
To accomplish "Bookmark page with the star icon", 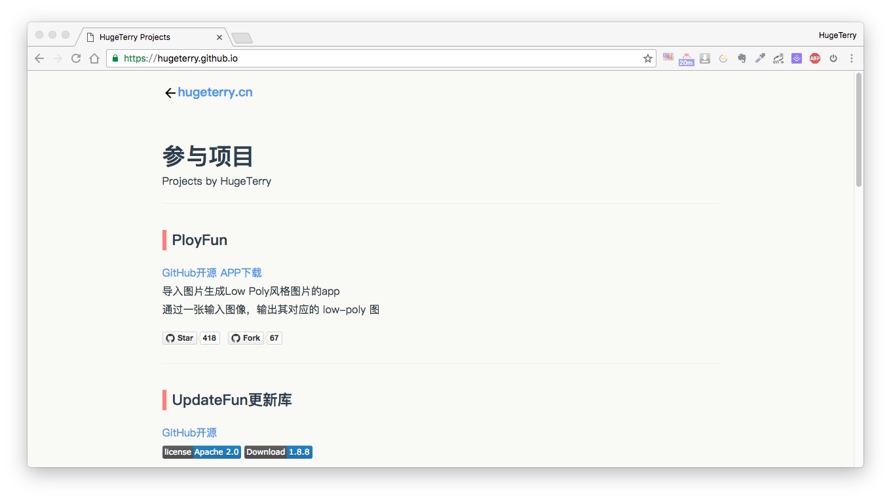I will [648, 58].
